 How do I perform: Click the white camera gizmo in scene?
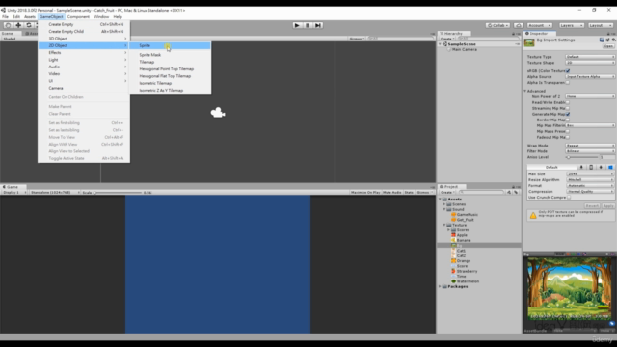(218, 113)
